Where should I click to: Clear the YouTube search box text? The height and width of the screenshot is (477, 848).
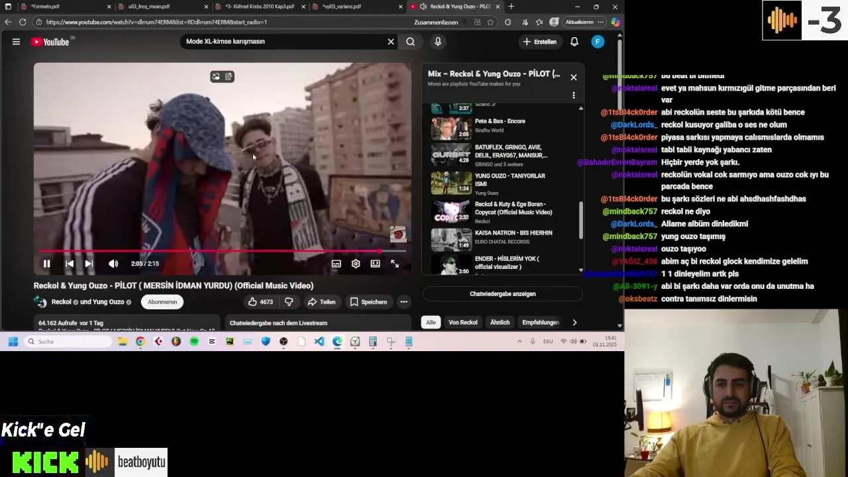(391, 42)
